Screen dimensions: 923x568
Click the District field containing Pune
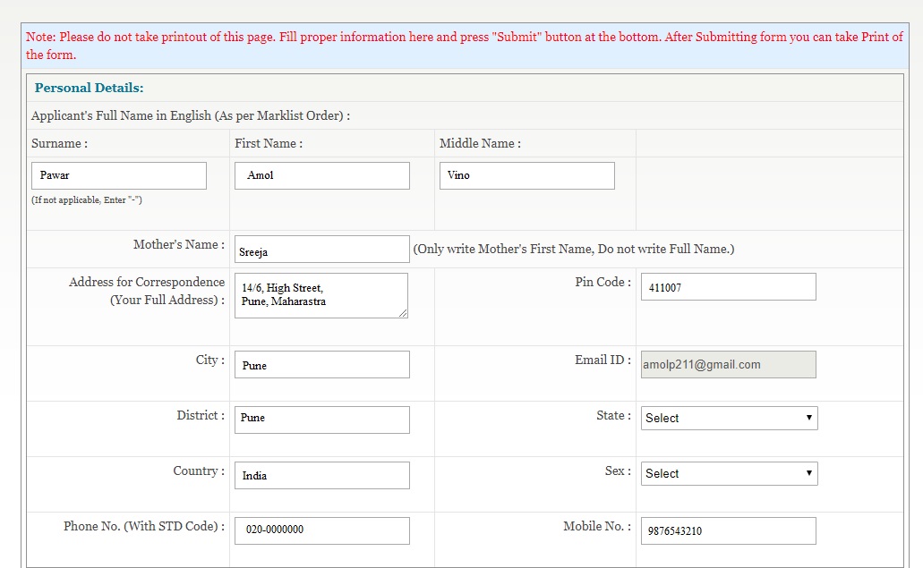pos(322,420)
